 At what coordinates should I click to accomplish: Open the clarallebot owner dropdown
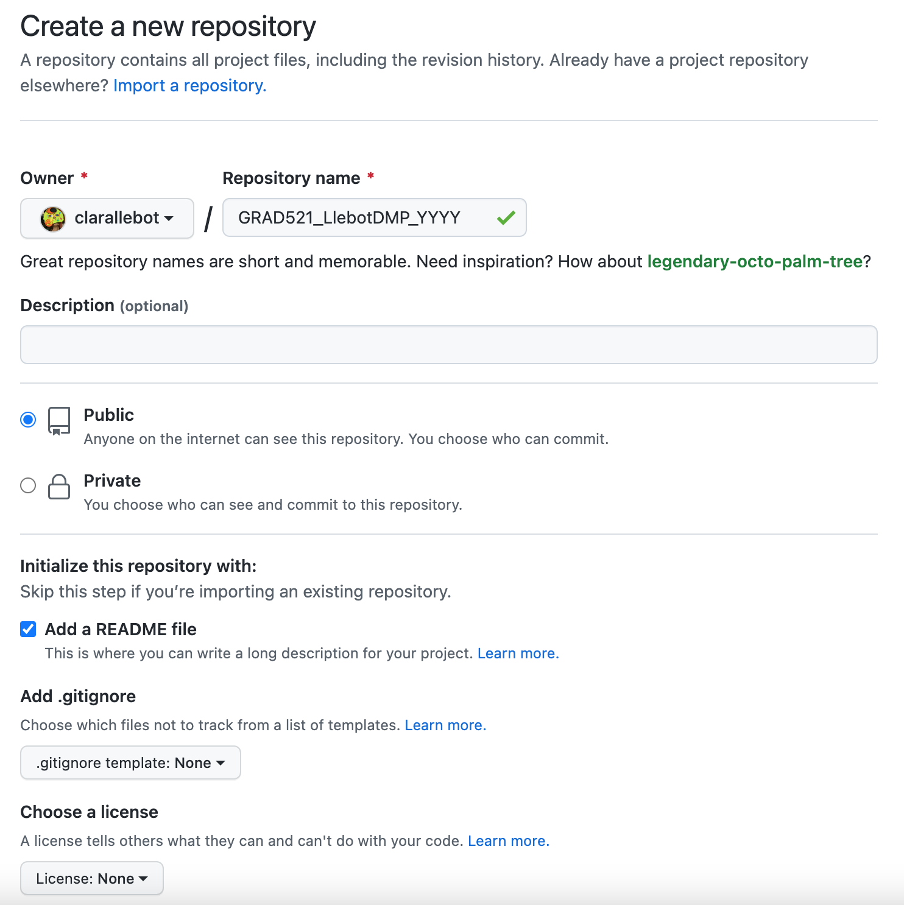107,218
